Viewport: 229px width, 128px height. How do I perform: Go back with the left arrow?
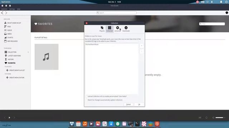pos(2,13)
